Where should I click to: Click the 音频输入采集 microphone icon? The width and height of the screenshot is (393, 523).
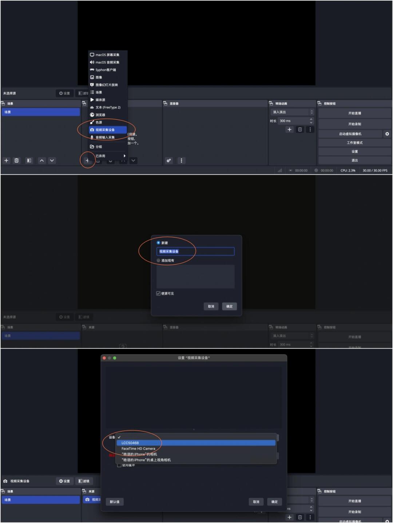tap(92, 137)
